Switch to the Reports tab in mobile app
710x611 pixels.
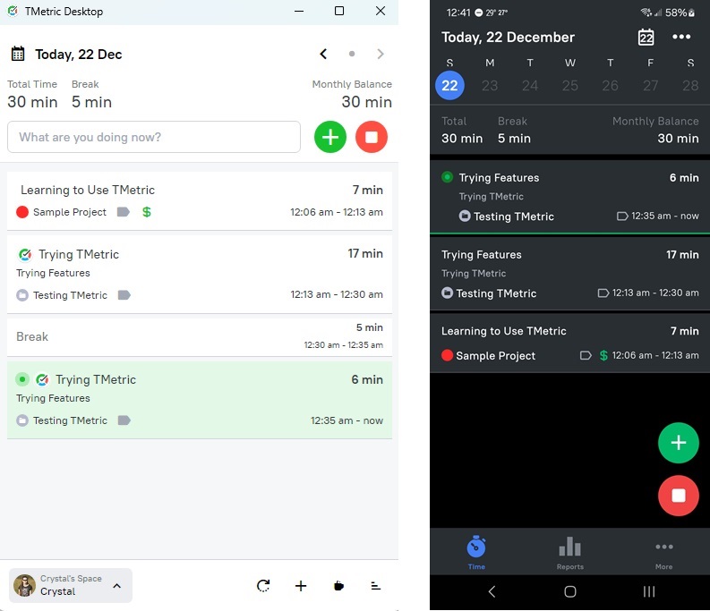(570, 553)
